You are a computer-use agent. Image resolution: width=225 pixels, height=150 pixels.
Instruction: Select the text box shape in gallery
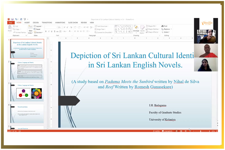pyautogui.click(x=116, y=26)
